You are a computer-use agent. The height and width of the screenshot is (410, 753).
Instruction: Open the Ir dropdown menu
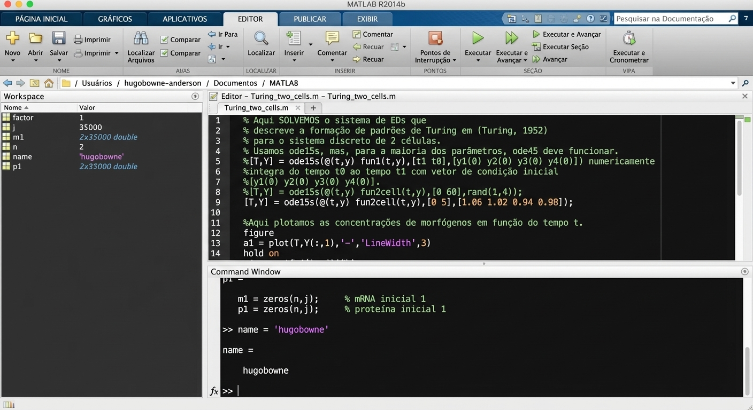pos(228,47)
